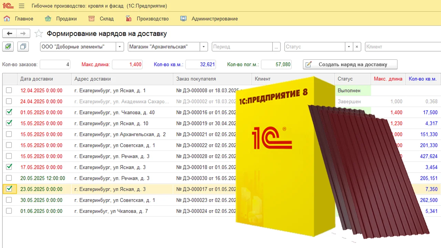Go back with the left arrow button
The image size is (441, 248).
coord(10,33)
